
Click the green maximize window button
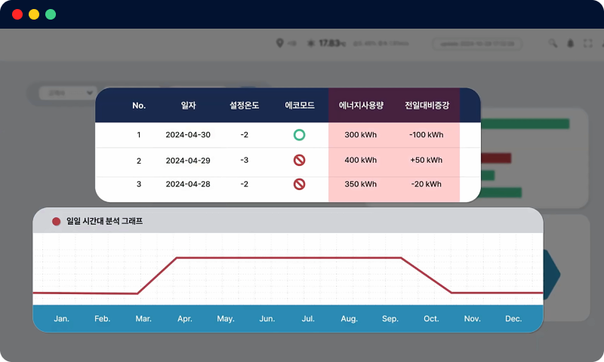tap(51, 14)
